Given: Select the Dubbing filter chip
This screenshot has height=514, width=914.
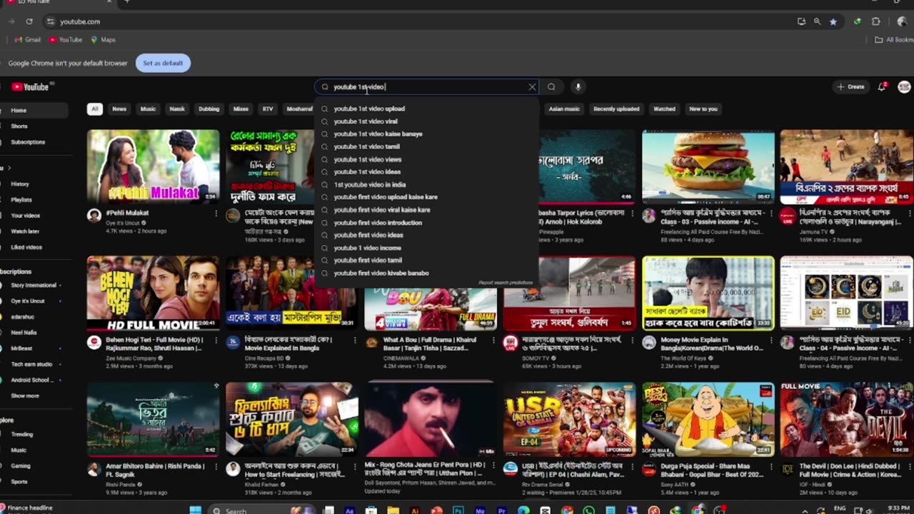Looking at the screenshot, I should pos(209,109).
